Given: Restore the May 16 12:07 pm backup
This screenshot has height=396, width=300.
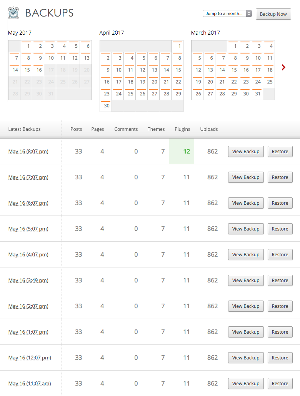Looking at the screenshot, I should point(280,358).
